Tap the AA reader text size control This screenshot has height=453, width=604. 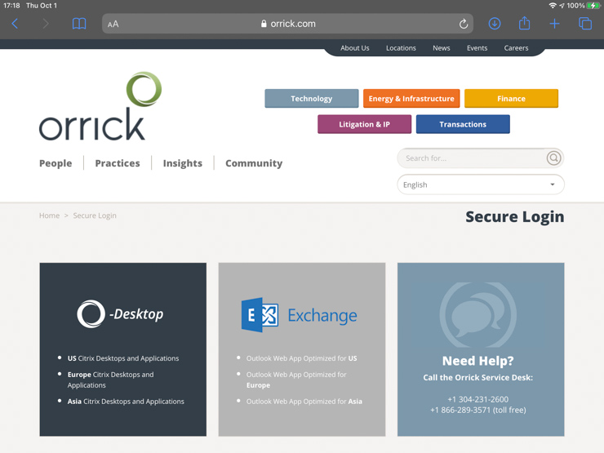click(x=113, y=24)
